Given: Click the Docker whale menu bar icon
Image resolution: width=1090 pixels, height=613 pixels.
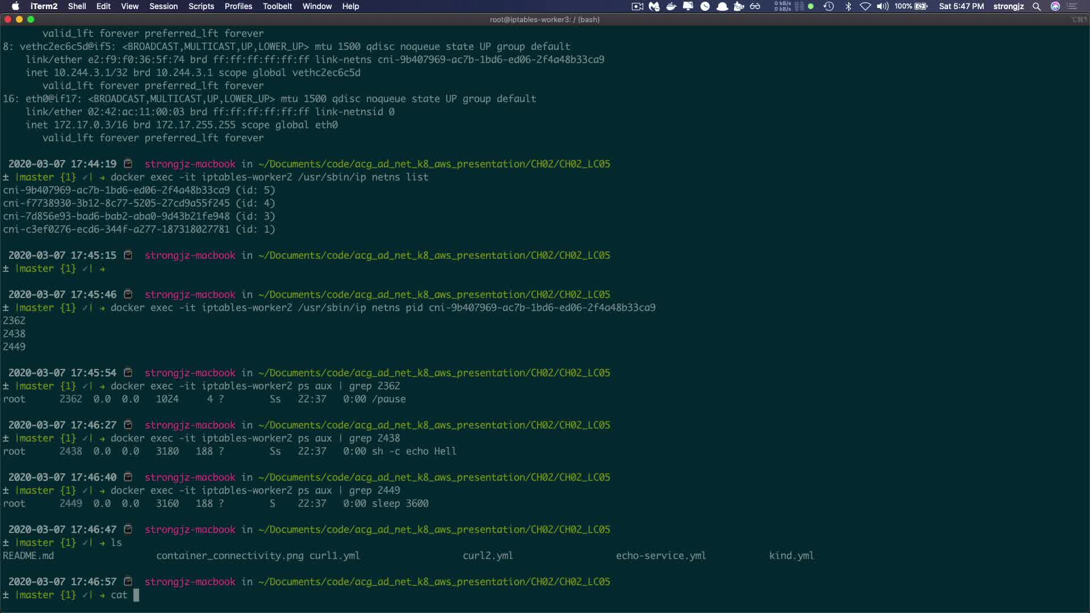Looking at the screenshot, I should point(671,6).
